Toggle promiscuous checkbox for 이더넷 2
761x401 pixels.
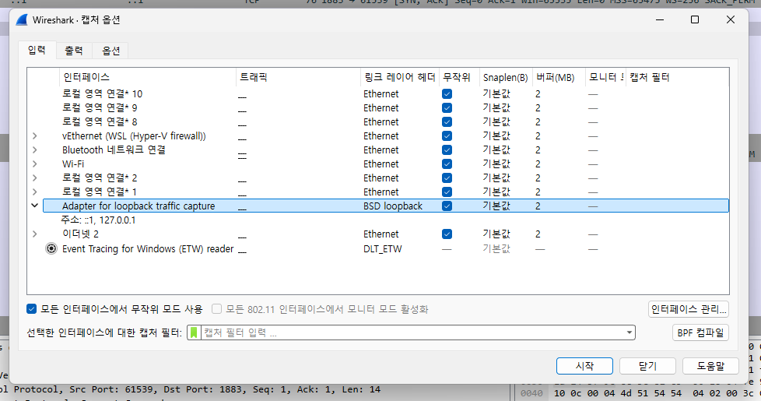click(x=447, y=234)
